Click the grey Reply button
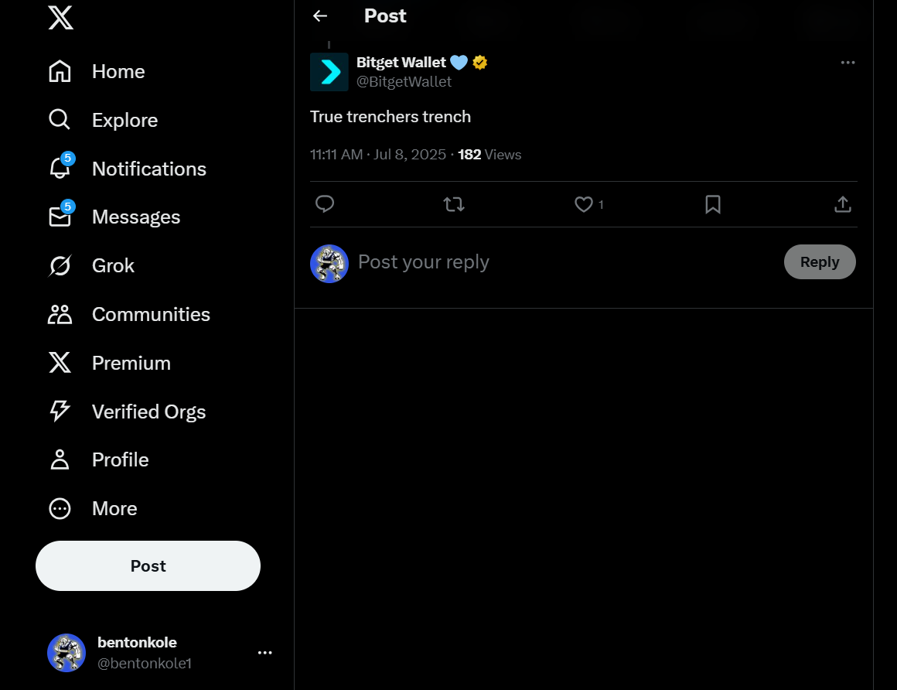897x690 pixels. (820, 262)
